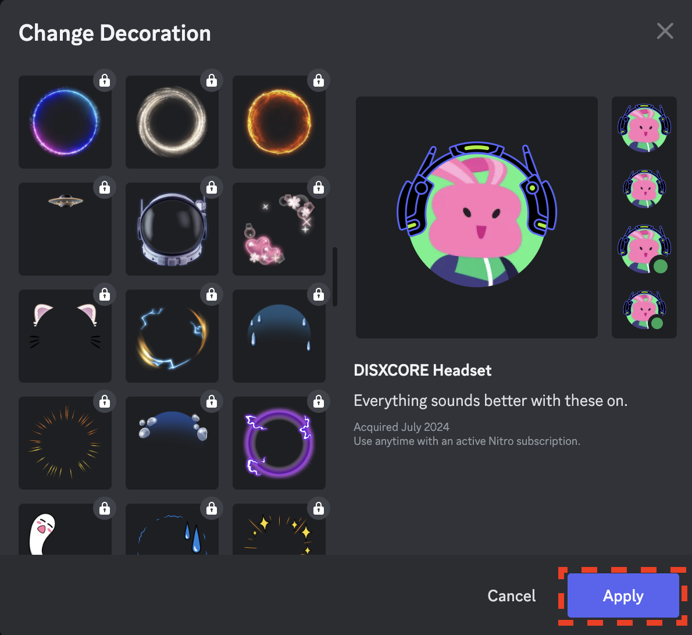
Task: Select the yellow sparkle stars decoration
Action: pyautogui.click(x=279, y=530)
